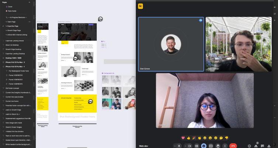Click the Present now screen share icon
This screenshot has height=148, width=278.
point(211,146)
